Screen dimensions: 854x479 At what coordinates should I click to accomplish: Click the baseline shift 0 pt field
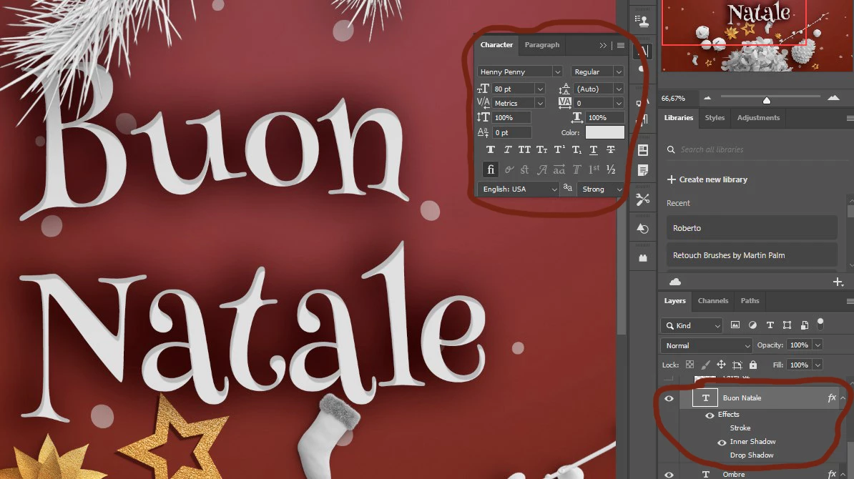[x=511, y=132]
